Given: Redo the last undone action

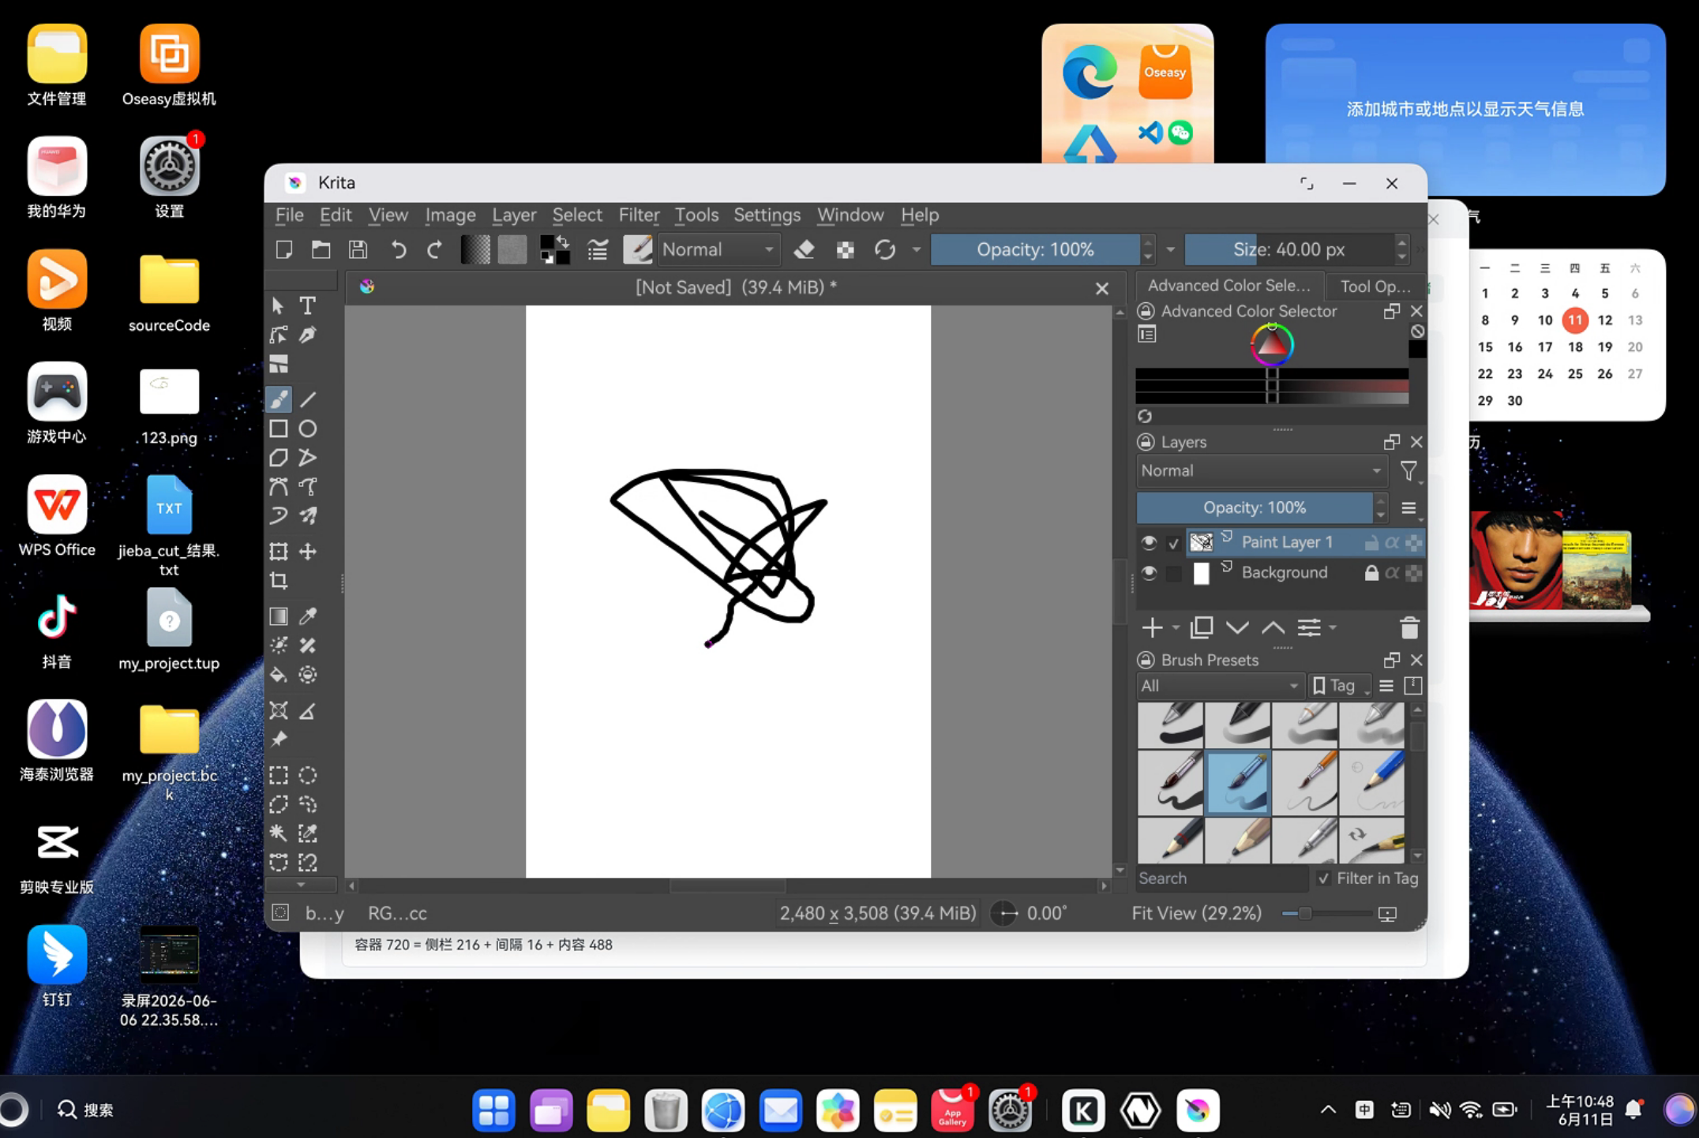Looking at the screenshot, I should click(x=434, y=250).
